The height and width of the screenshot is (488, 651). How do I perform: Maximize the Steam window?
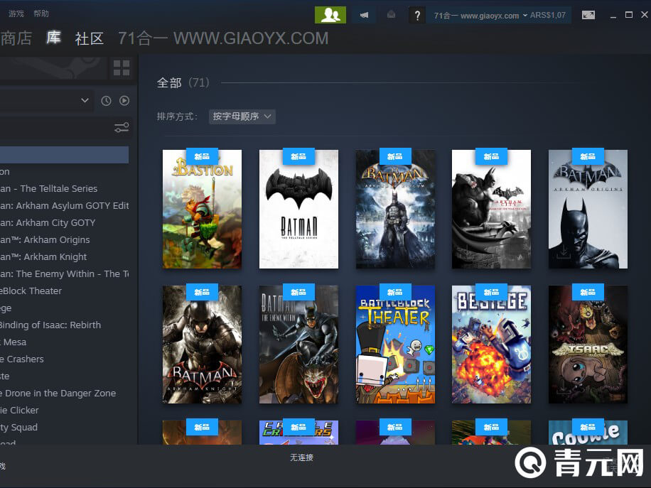click(x=629, y=14)
